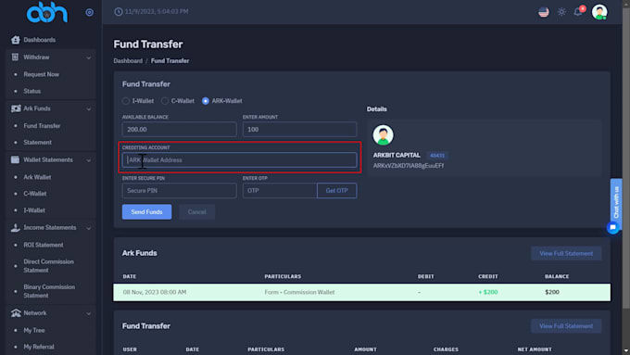Click the Withdraw menu icon
This screenshot has width=630, height=355.
(15, 57)
